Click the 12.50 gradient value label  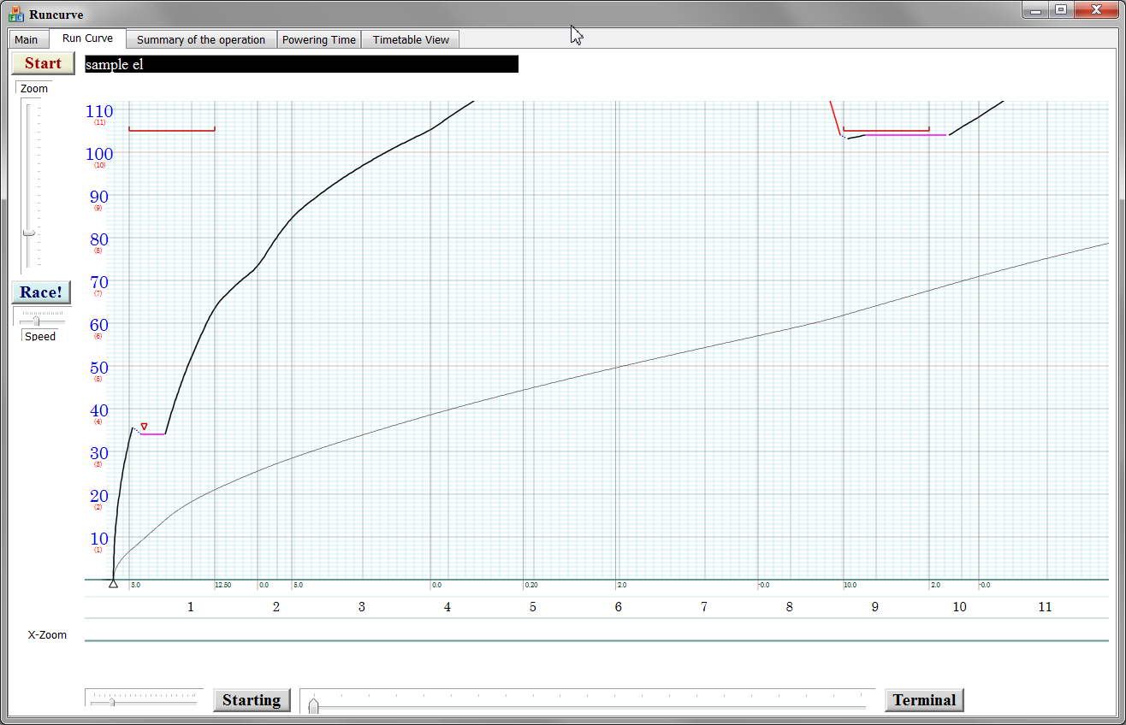click(x=223, y=586)
